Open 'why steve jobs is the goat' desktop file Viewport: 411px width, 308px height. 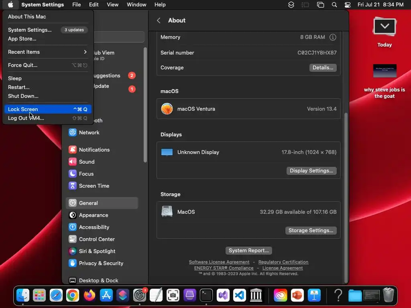pos(385,81)
